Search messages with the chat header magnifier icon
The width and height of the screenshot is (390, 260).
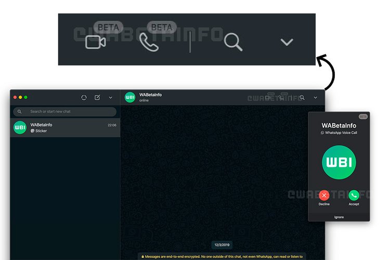point(302,98)
